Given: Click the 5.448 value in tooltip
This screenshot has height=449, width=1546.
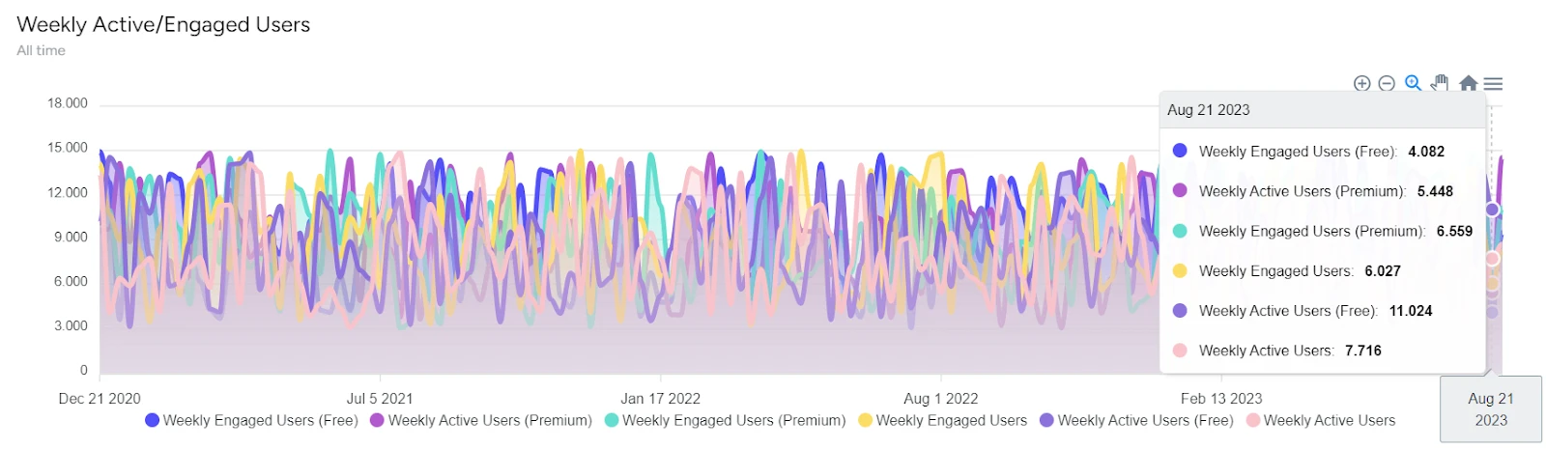Looking at the screenshot, I should [x=1435, y=191].
